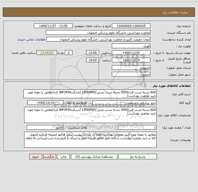Image resolution: width=198 pixels, height=192 pixels.
Task: Click the announcement date field 1400/11/27 - 13:55
Action: pos(53,26)
